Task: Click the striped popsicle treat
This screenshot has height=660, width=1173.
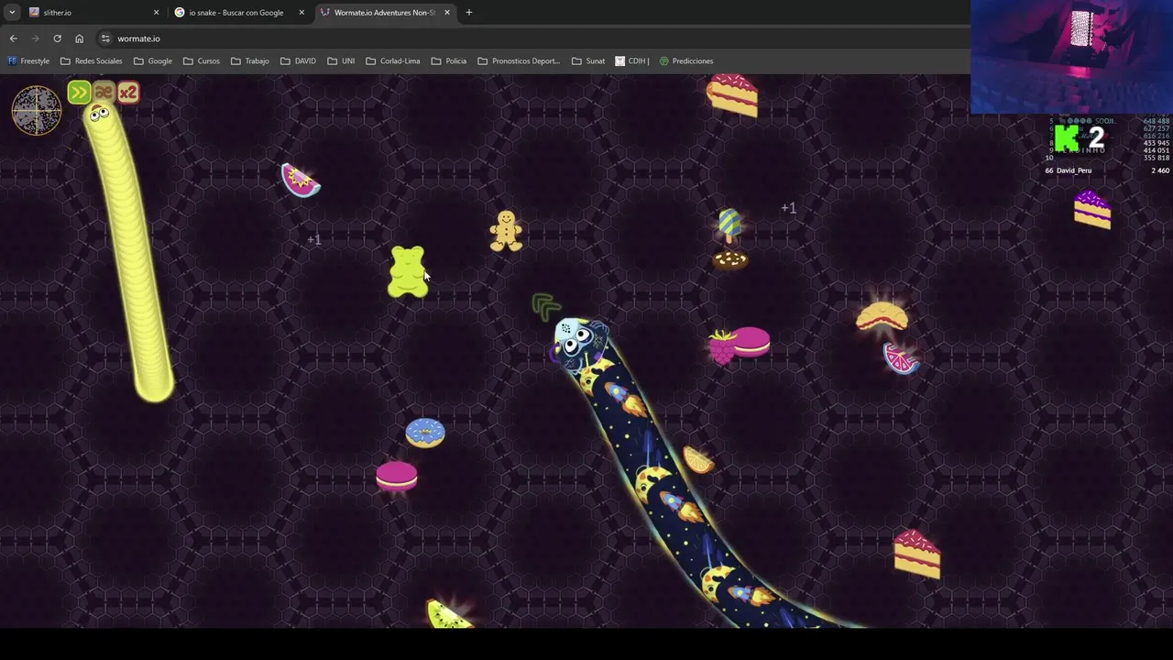Action: (x=729, y=225)
